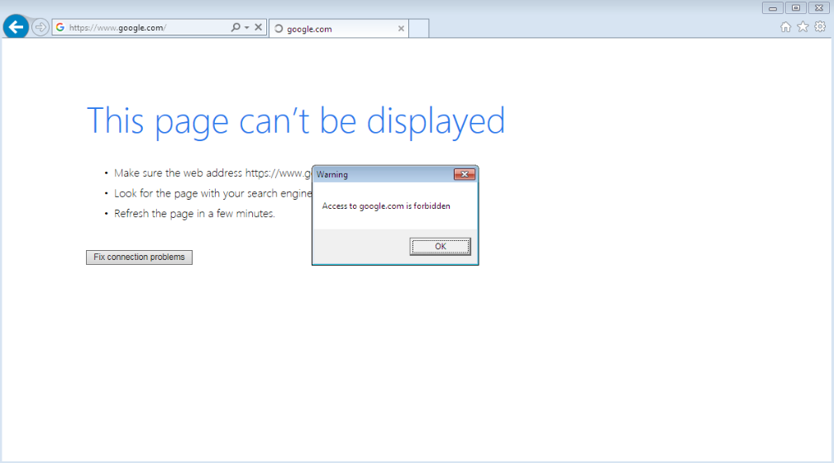The width and height of the screenshot is (834, 463).
Task: Click the Forward navigation arrow
Action: (40, 27)
